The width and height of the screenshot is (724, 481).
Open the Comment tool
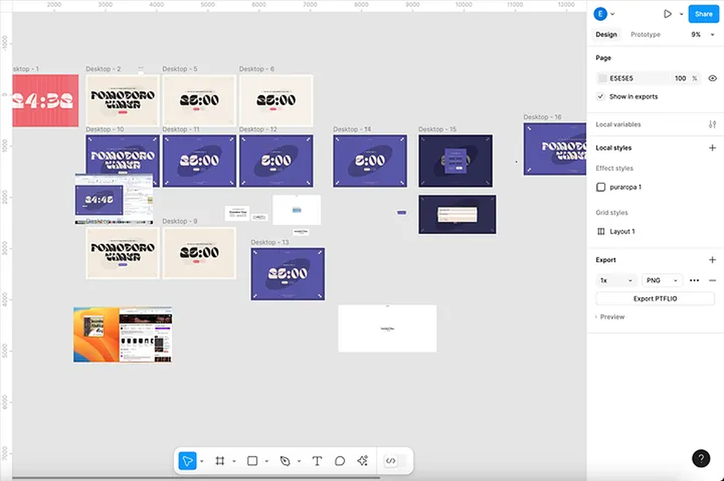tap(340, 461)
